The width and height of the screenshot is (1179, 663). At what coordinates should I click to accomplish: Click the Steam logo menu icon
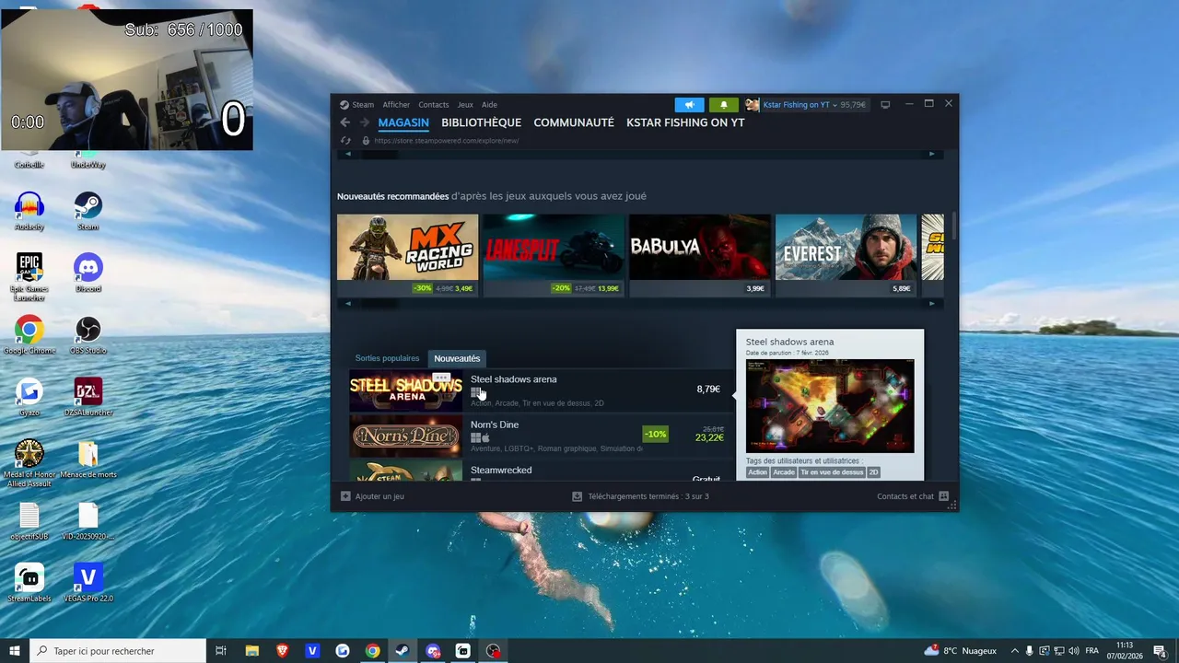(344, 105)
